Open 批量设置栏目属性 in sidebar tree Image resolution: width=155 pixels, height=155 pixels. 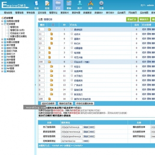pyautogui.click(x=18, y=36)
